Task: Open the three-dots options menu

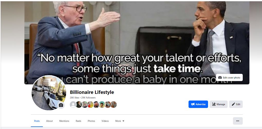Action: click(238, 121)
